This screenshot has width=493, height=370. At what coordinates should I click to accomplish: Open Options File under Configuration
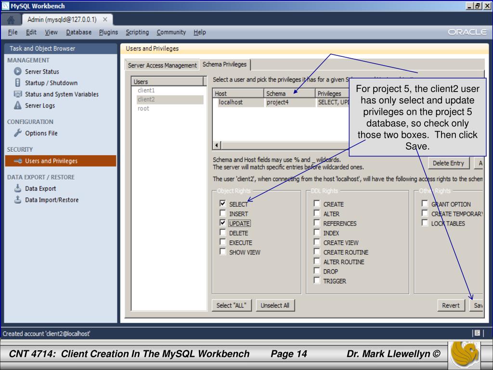41,133
